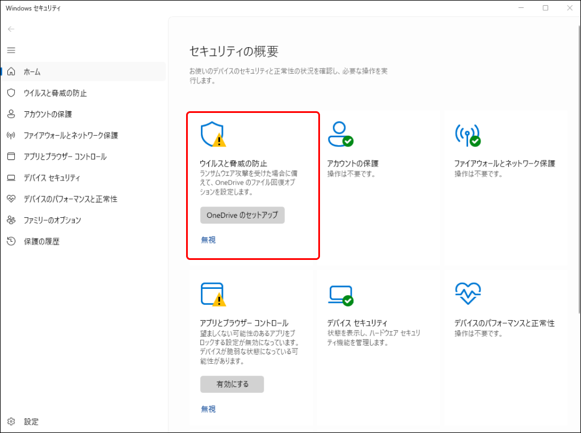
Task: Click the app browser window icon in sidebar
Action: click(11, 157)
